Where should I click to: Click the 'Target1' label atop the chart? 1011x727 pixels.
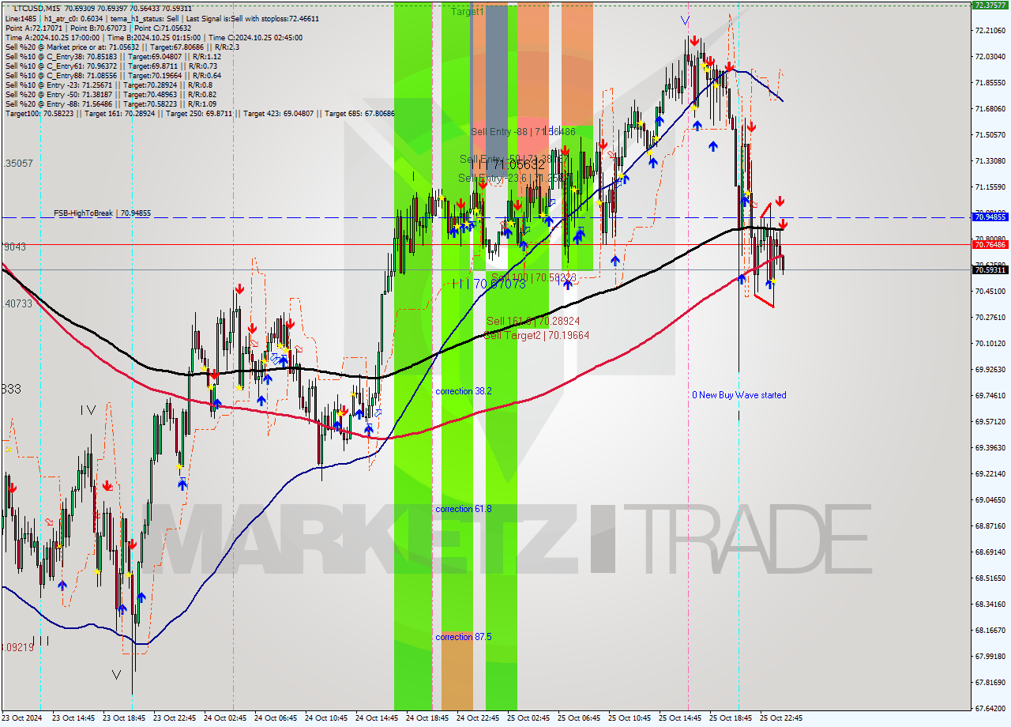[x=468, y=12]
